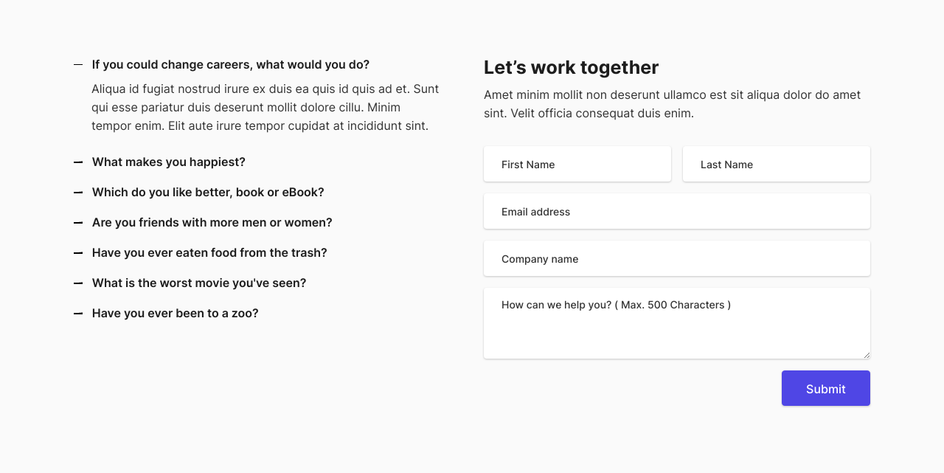The image size is (944, 473).
Task: Open "Have you ever eaten food from the trash?"
Action: pyautogui.click(x=209, y=253)
